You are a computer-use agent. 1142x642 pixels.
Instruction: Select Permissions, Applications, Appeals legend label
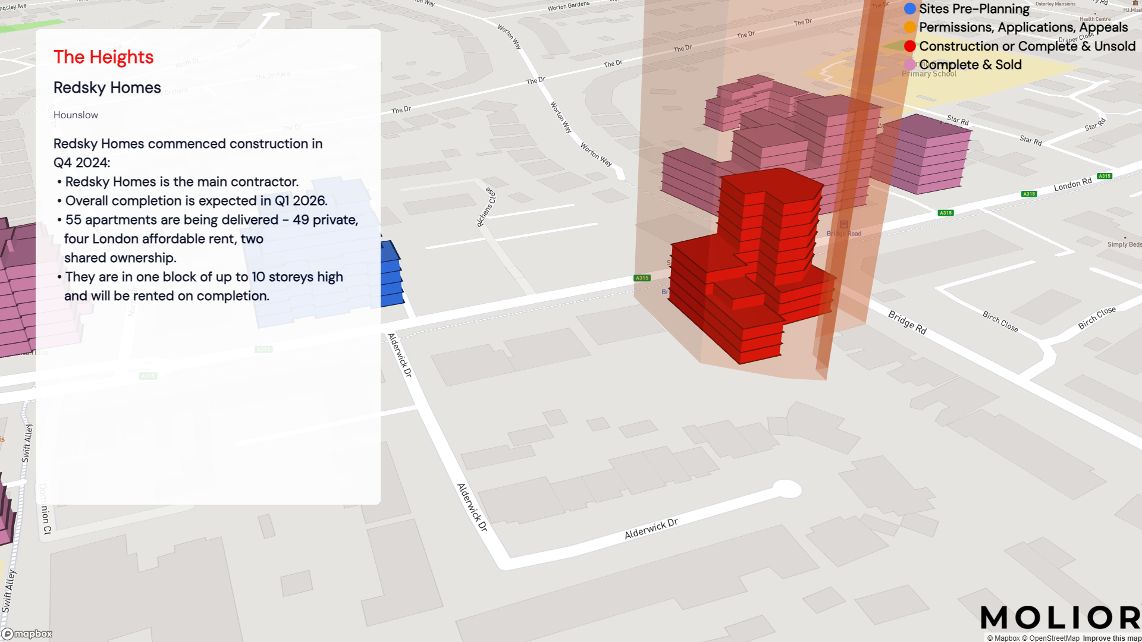[x=1024, y=27]
